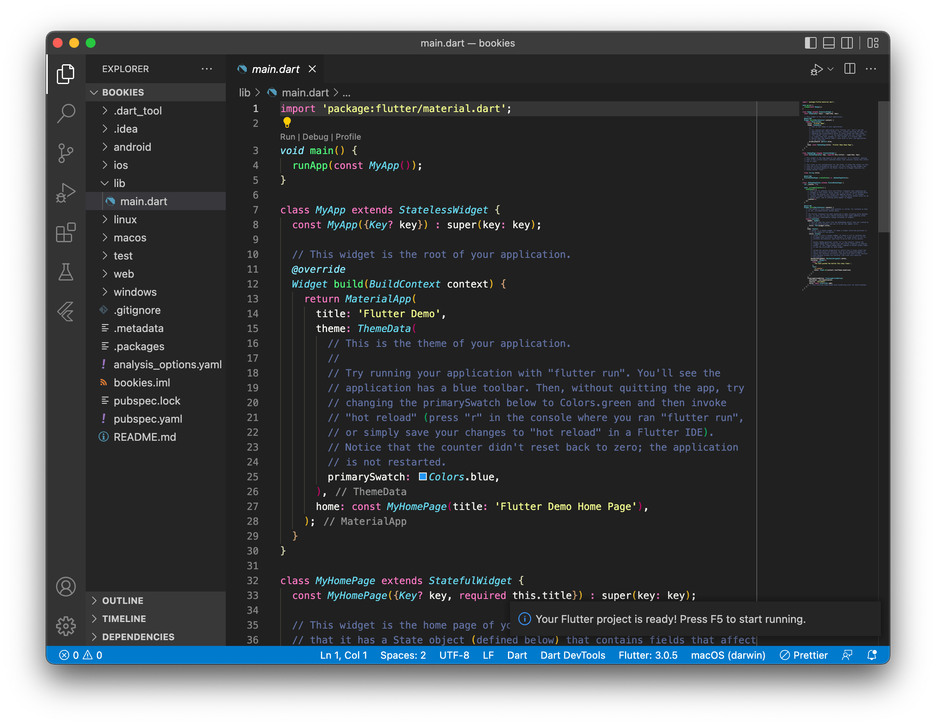The width and height of the screenshot is (936, 725).
Task: Click Flutter: 3.0.5 version status
Action: click(648, 655)
